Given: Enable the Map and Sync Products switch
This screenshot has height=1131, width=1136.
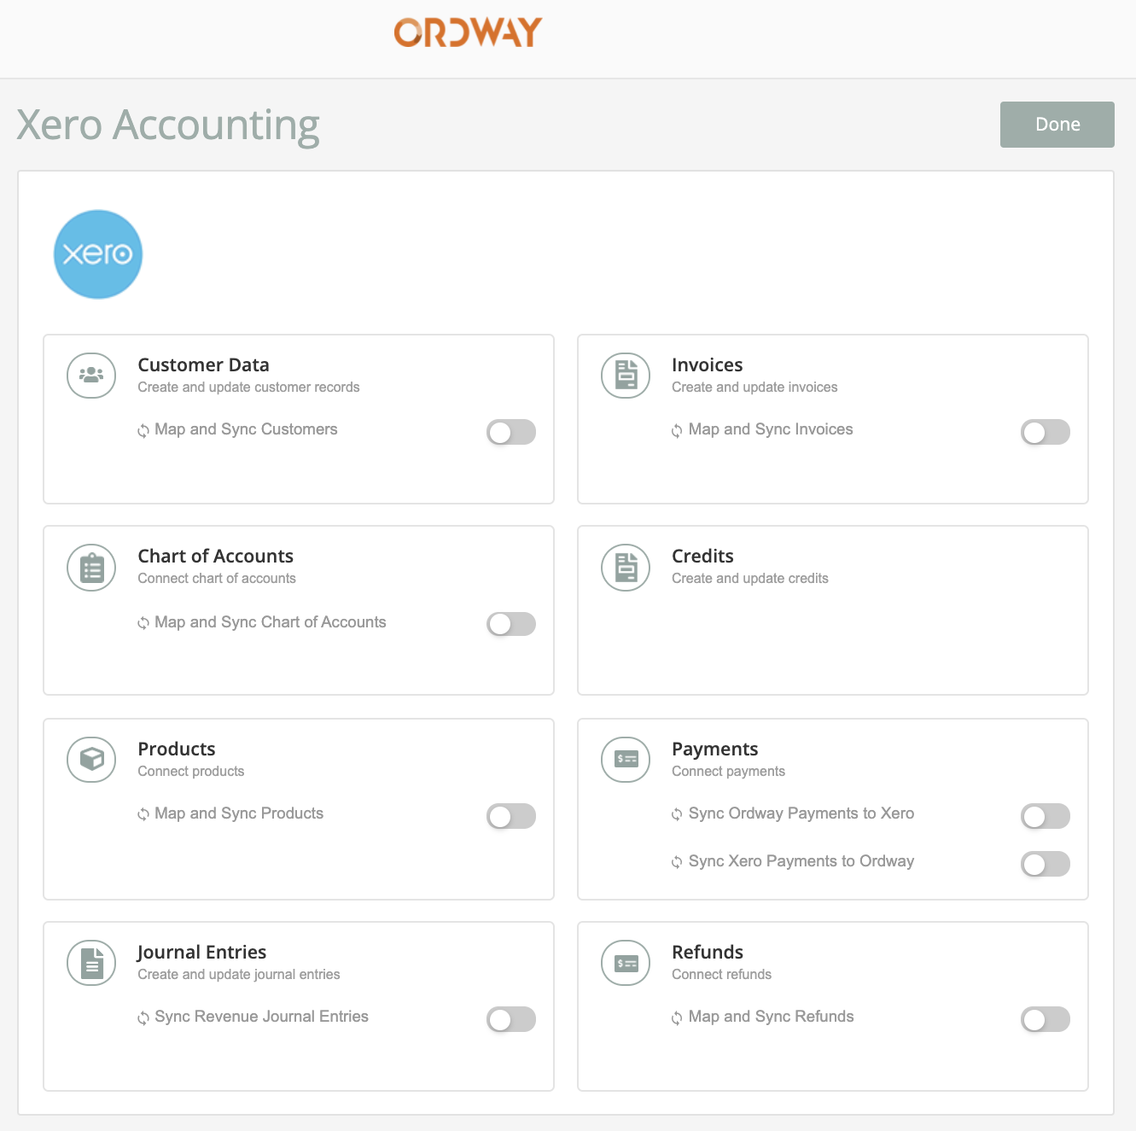Looking at the screenshot, I should click(x=511, y=816).
